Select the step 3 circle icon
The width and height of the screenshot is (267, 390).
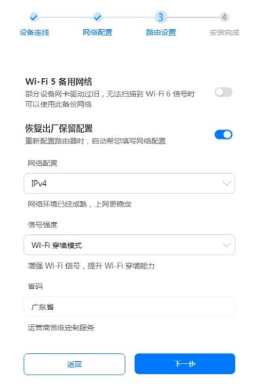[x=161, y=17]
